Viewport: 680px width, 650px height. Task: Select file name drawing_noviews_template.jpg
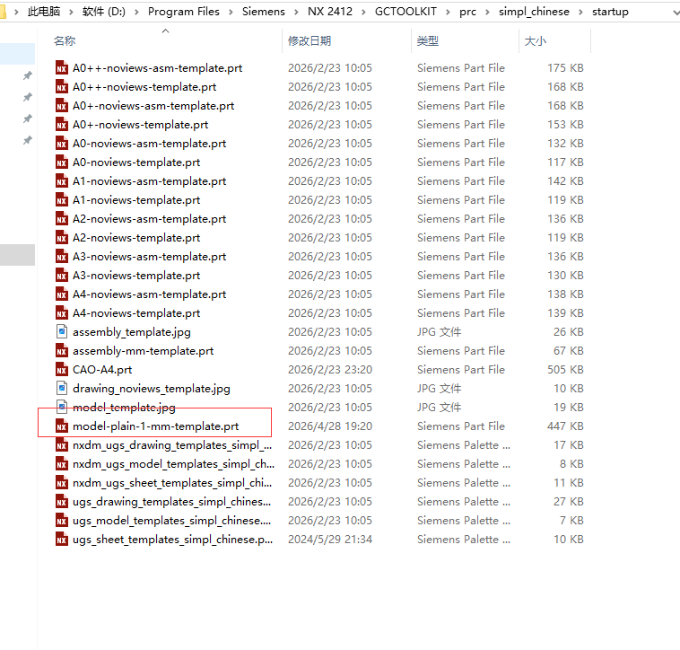pyautogui.click(x=152, y=389)
